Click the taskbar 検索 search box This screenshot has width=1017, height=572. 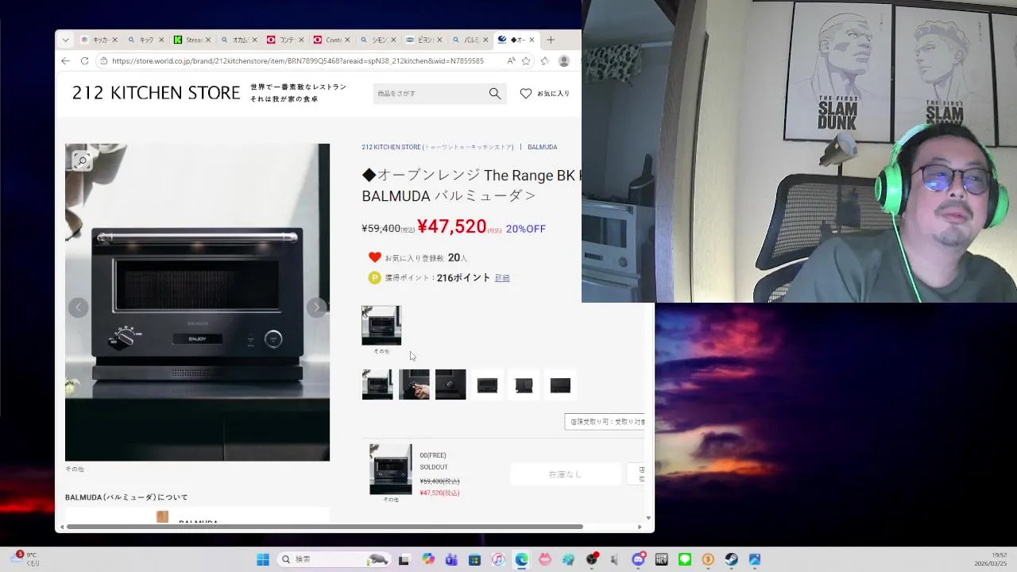[334, 559]
